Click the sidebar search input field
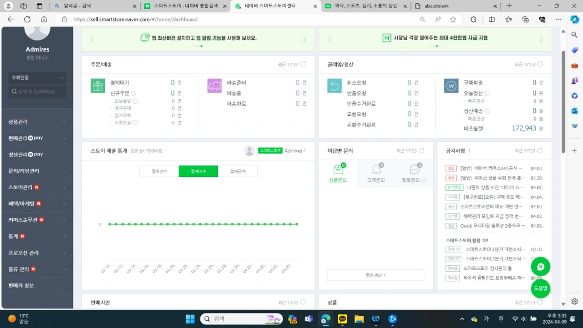 click(x=37, y=92)
